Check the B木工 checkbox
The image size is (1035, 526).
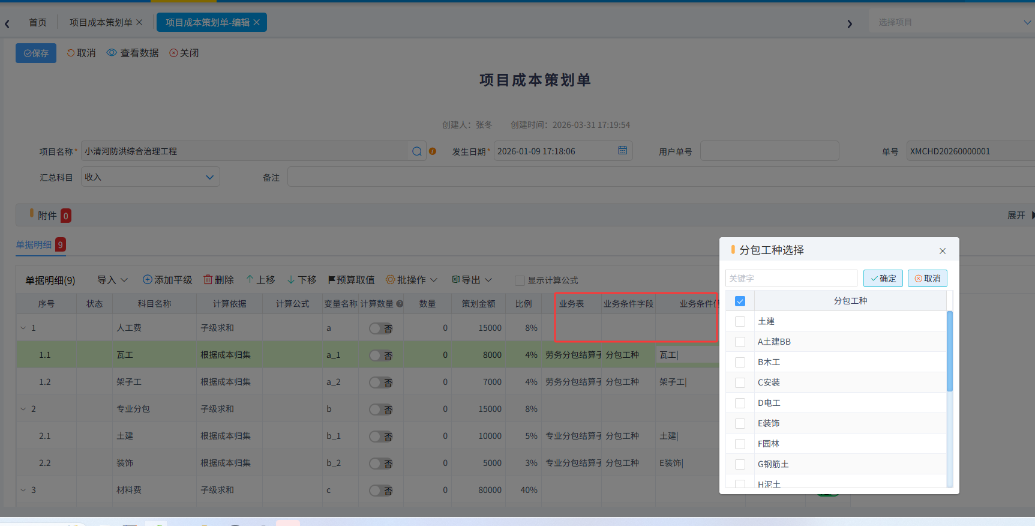(x=740, y=362)
